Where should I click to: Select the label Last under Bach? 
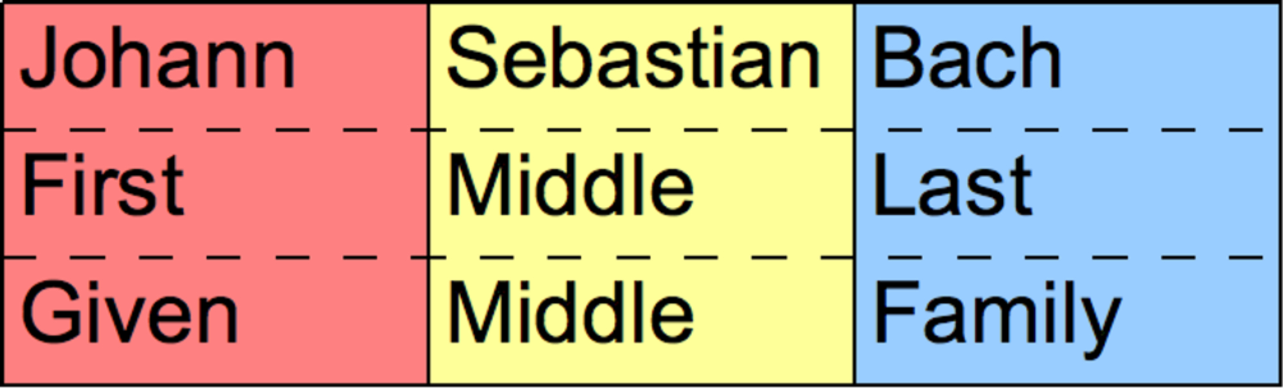[x=953, y=187]
